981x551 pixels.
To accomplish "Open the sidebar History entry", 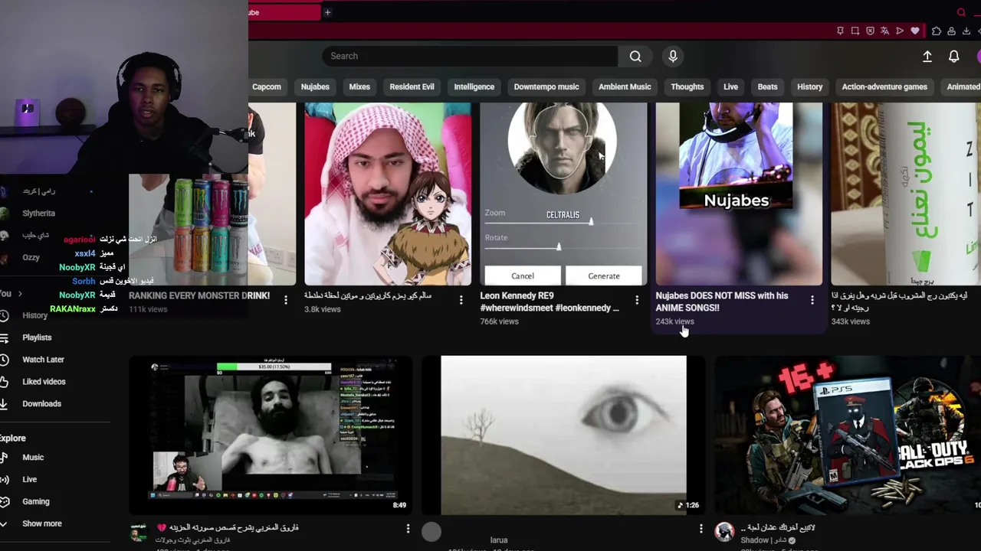I will point(34,315).
